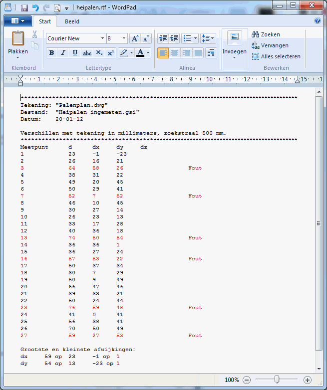Apply the text highlight color
Viewport: 327px width, 390px height.
(x=124, y=53)
